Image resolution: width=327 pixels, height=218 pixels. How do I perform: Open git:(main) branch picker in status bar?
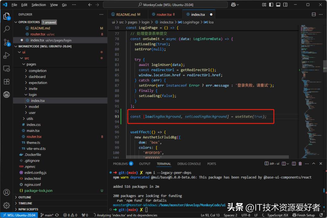pos(48,215)
